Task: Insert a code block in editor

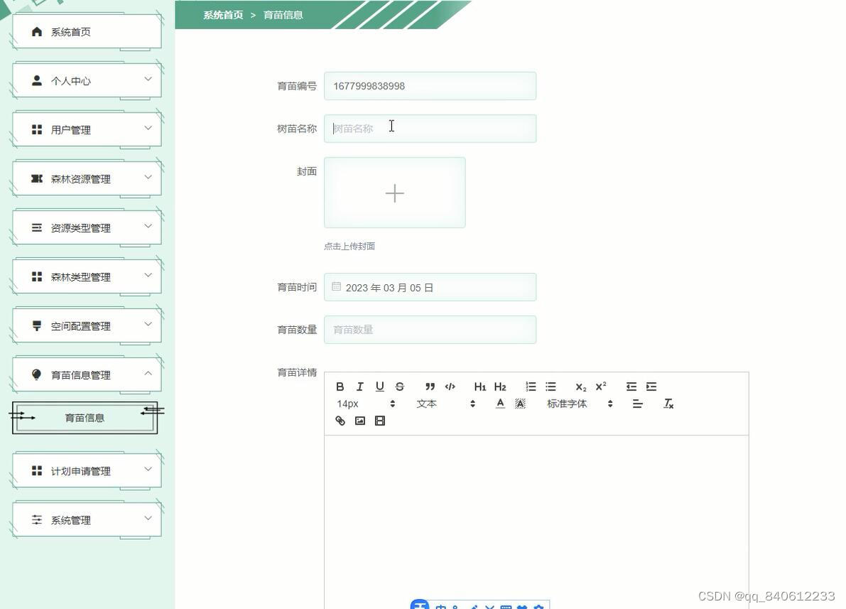Action: point(450,387)
